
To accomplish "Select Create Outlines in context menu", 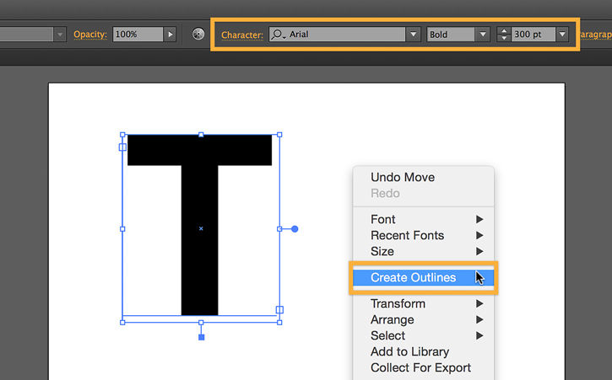I will coord(424,277).
